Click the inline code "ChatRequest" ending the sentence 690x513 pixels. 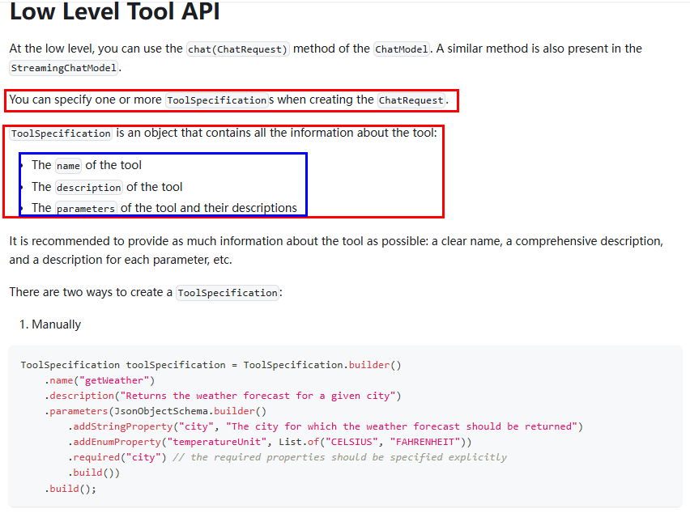point(411,100)
